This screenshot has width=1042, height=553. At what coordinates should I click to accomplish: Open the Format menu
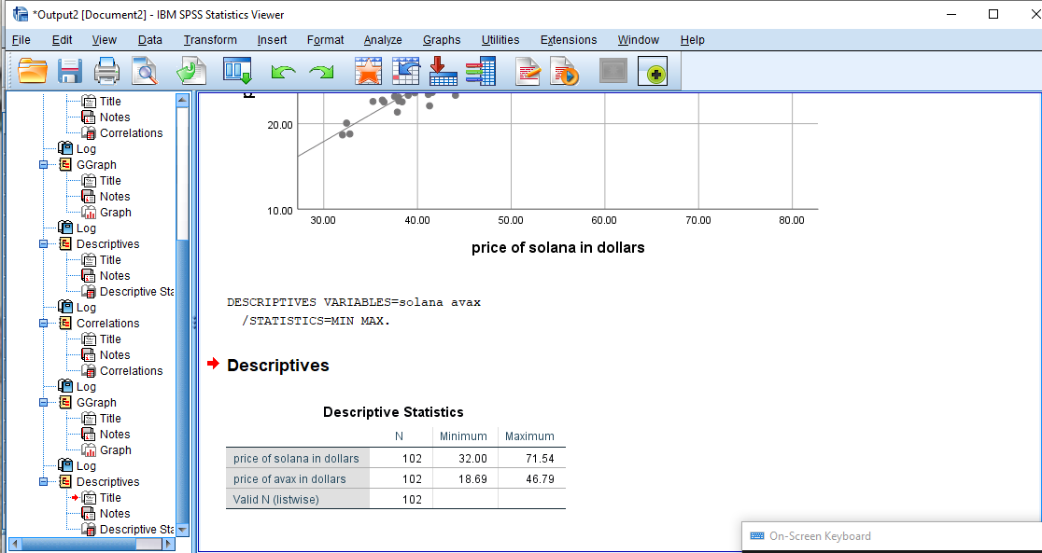pyautogui.click(x=326, y=40)
